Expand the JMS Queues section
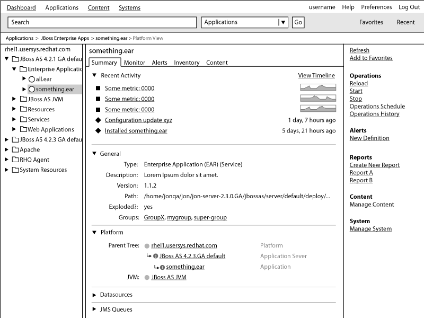424x318 pixels. 94,309
